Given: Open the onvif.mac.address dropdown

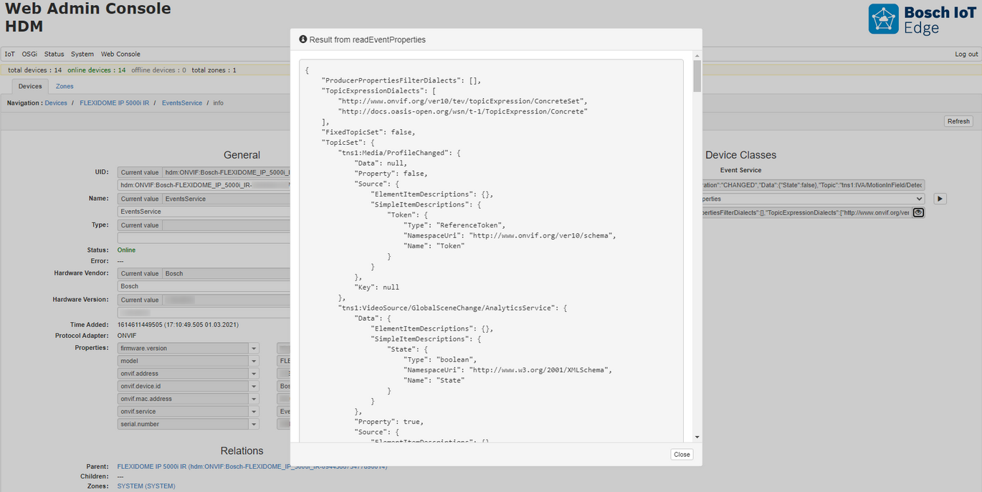Looking at the screenshot, I should [x=253, y=398].
